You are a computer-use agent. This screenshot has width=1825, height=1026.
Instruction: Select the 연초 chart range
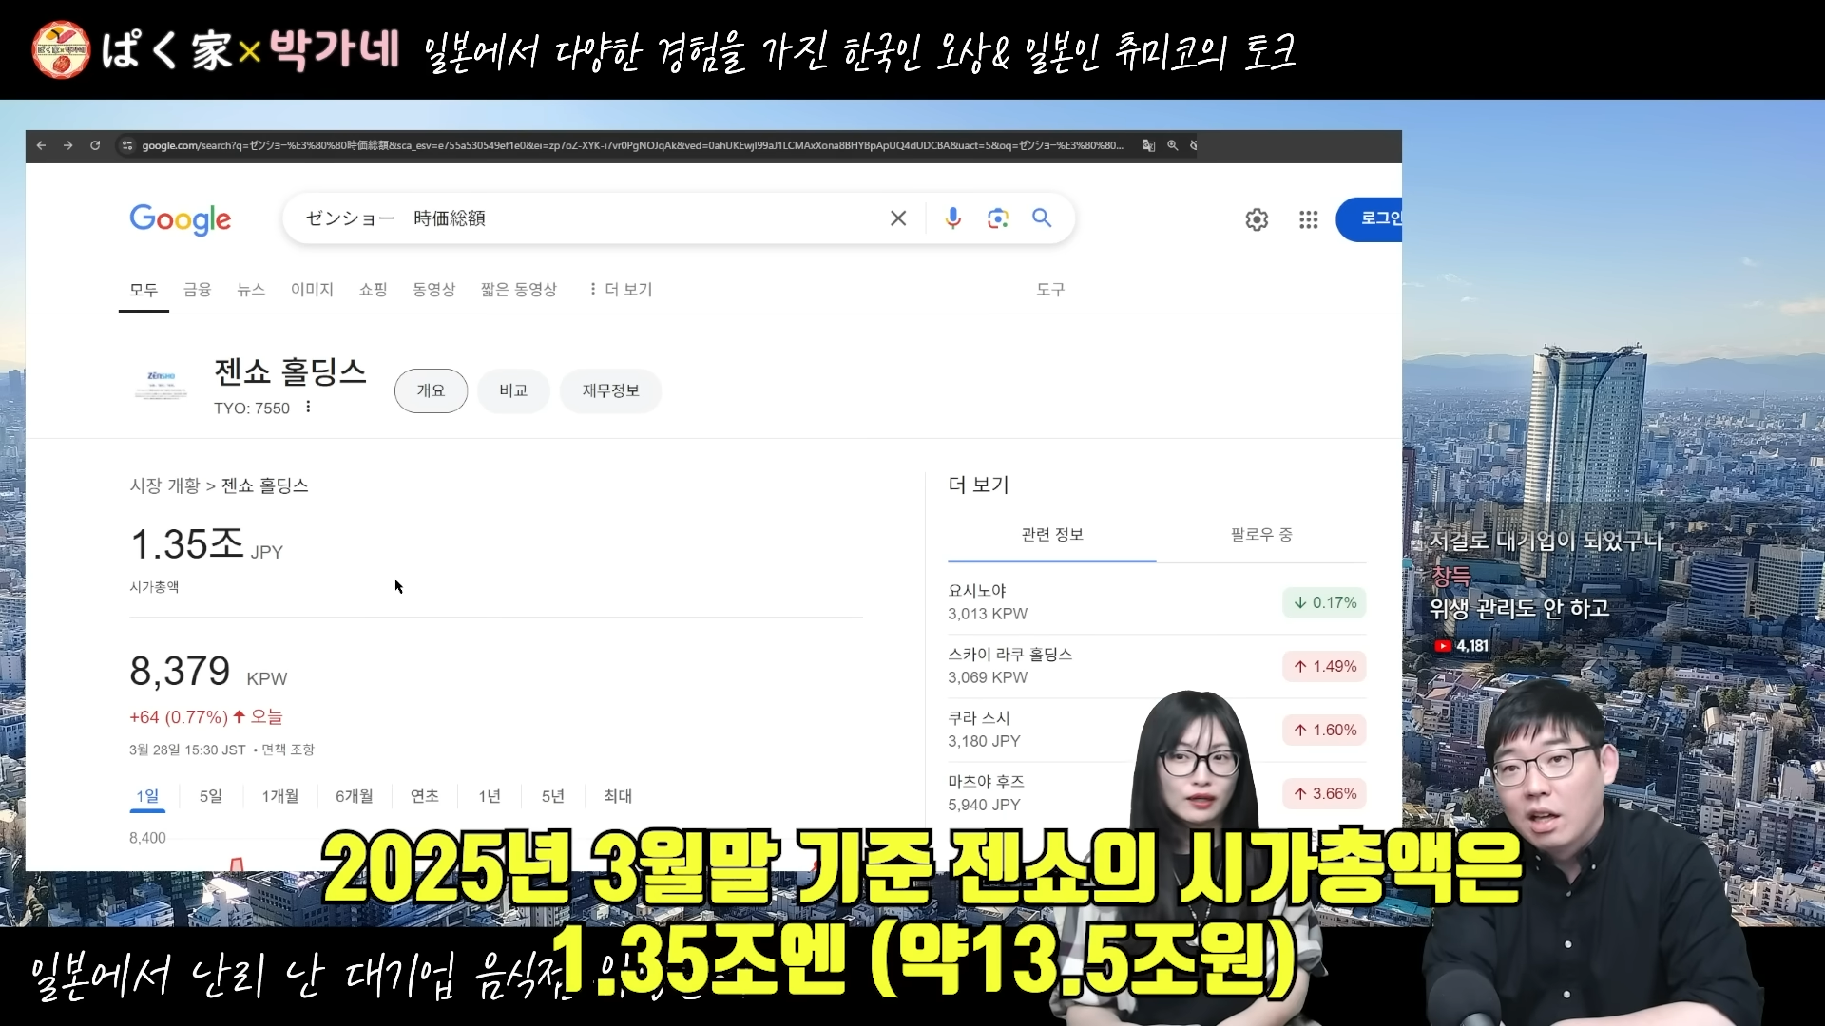pos(425,796)
